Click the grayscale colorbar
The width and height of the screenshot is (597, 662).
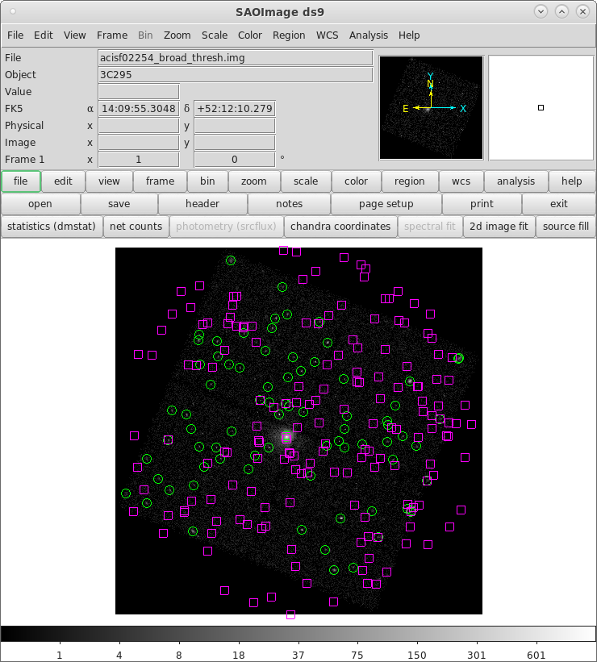click(298, 633)
